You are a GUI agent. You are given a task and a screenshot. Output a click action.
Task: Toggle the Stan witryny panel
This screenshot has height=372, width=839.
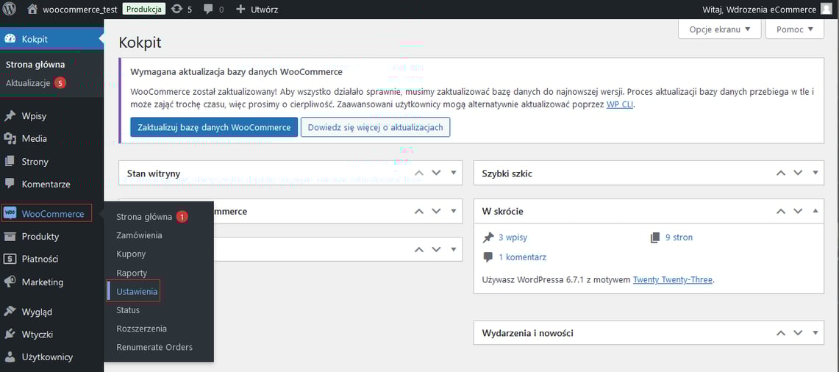coord(454,173)
